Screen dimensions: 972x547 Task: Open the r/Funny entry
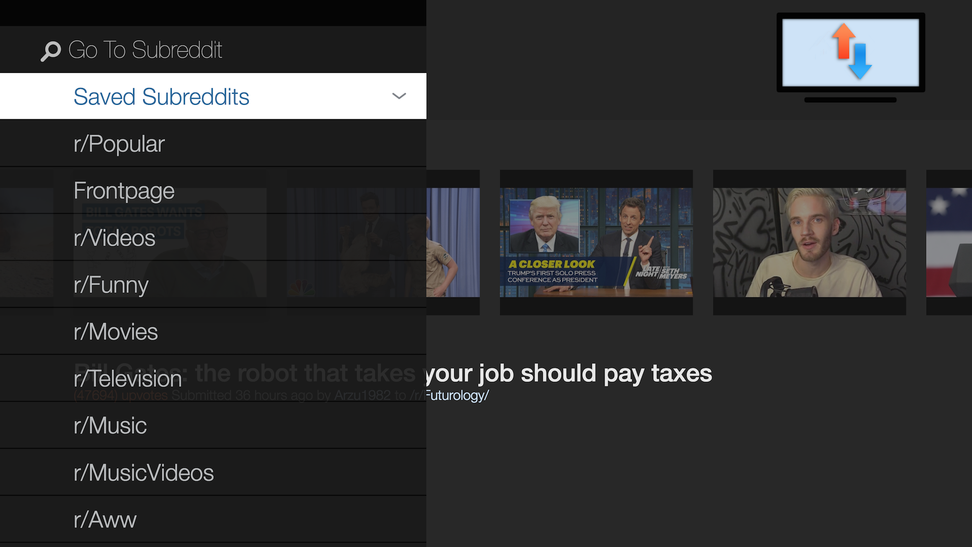click(111, 285)
